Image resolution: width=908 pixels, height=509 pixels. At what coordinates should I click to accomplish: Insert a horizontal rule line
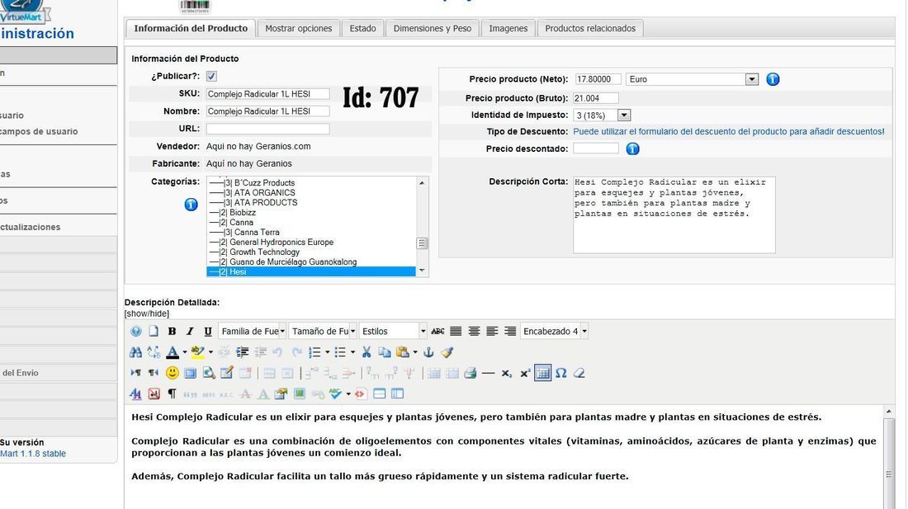488,373
